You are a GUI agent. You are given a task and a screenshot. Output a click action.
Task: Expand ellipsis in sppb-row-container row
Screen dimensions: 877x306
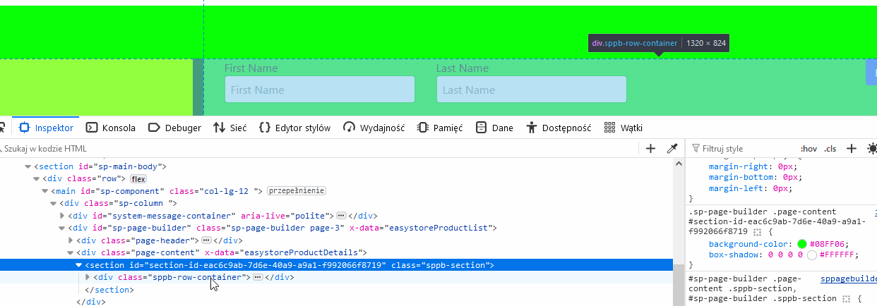tap(258, 277)
